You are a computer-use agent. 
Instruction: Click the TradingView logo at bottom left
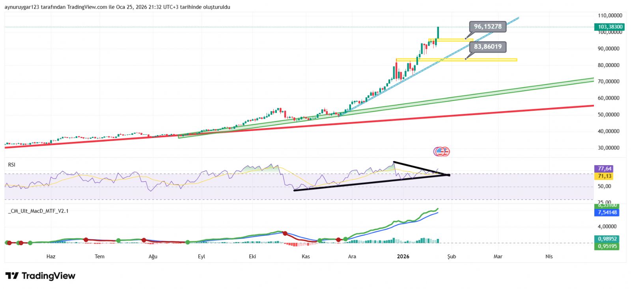[x=40, y=276]
